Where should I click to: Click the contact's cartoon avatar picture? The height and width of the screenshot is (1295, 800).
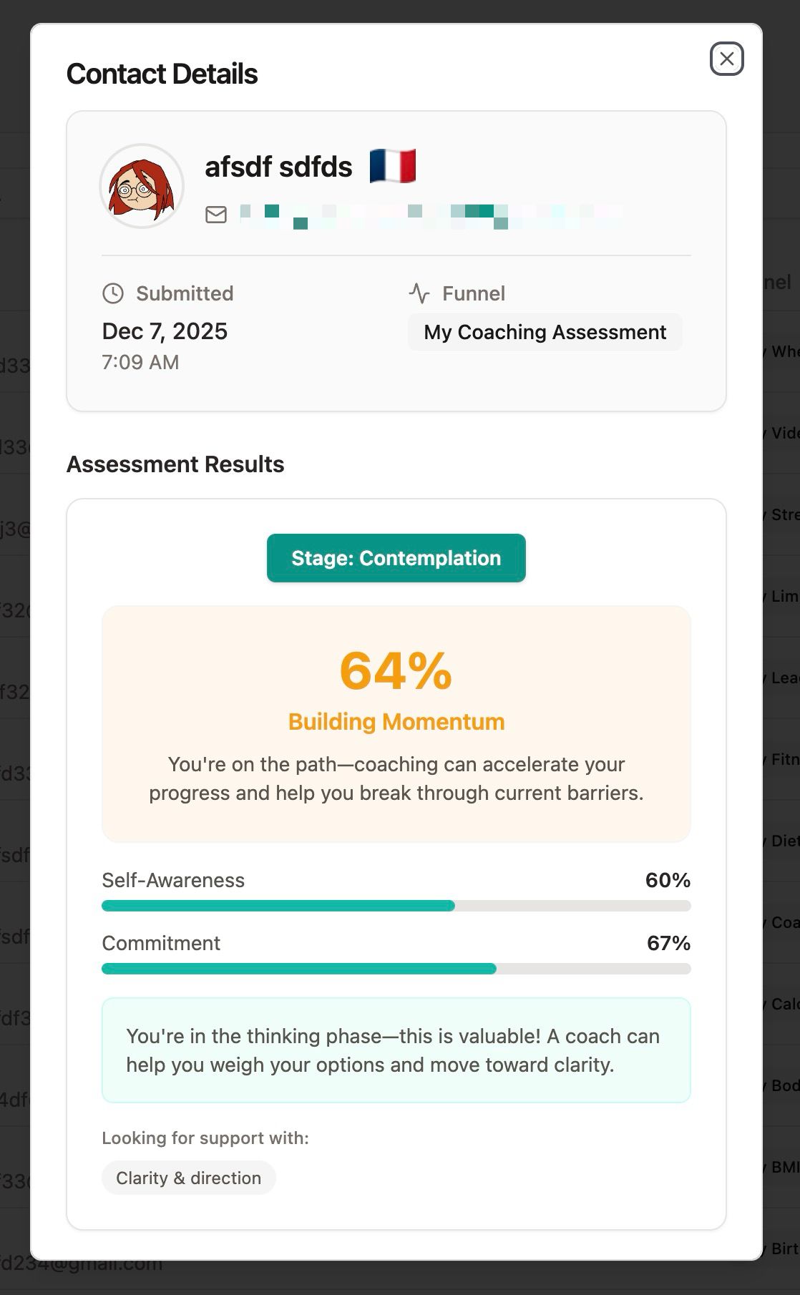[142, 186]
